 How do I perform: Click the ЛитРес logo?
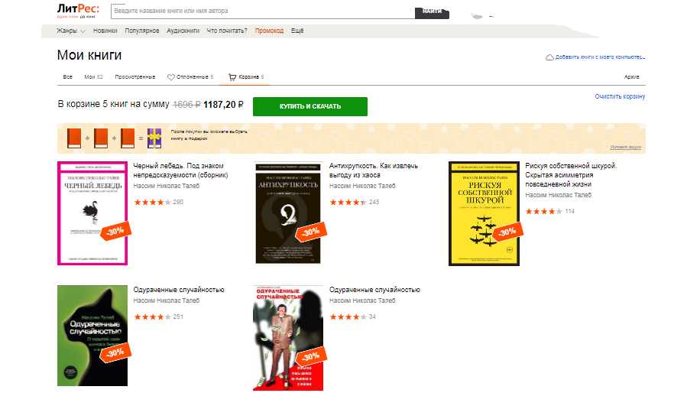78,11
